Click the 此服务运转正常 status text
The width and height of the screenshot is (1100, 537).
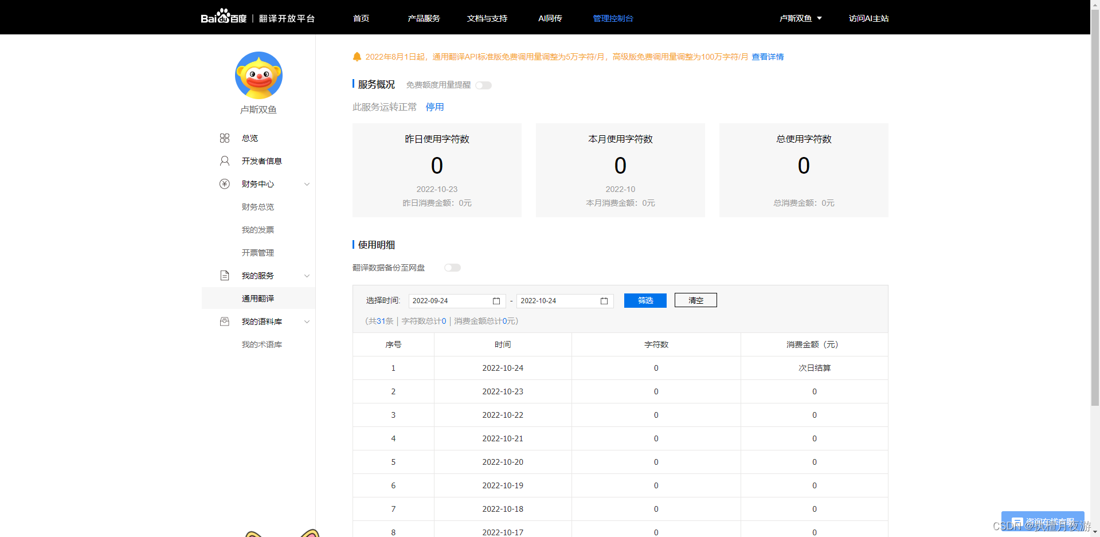tap(385, 107)
